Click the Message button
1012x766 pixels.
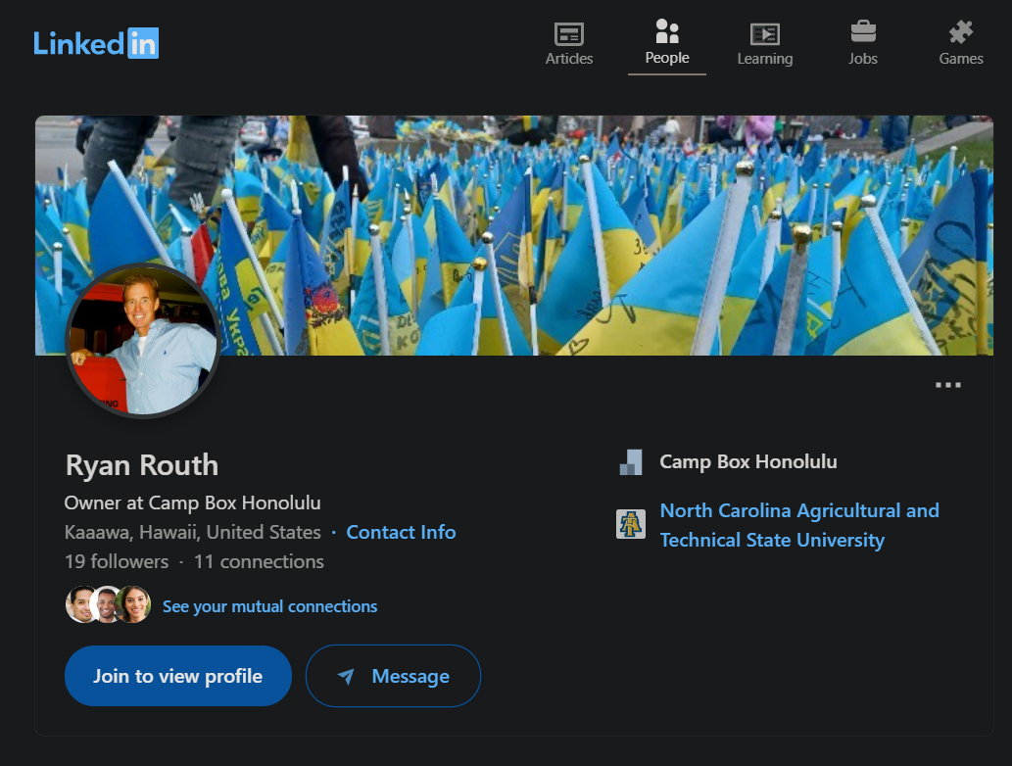(x=393, y=676)
